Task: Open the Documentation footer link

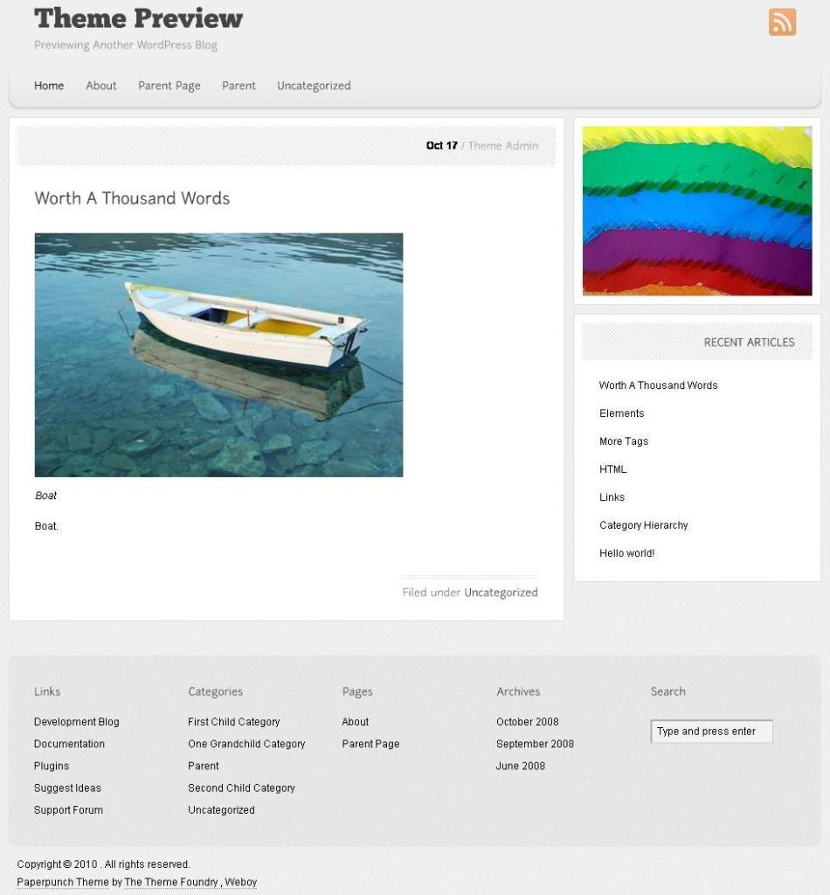Action: coord(69,744)
